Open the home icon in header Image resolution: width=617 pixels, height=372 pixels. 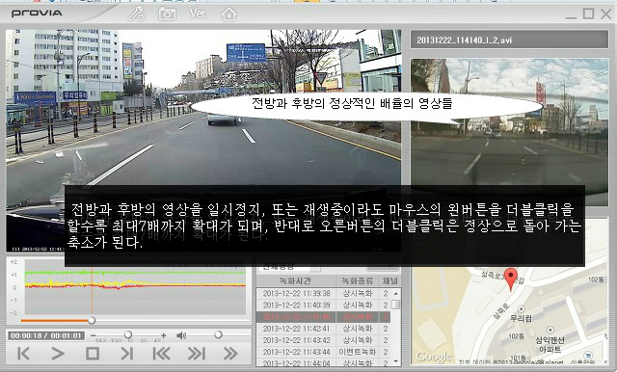point(229,14)
